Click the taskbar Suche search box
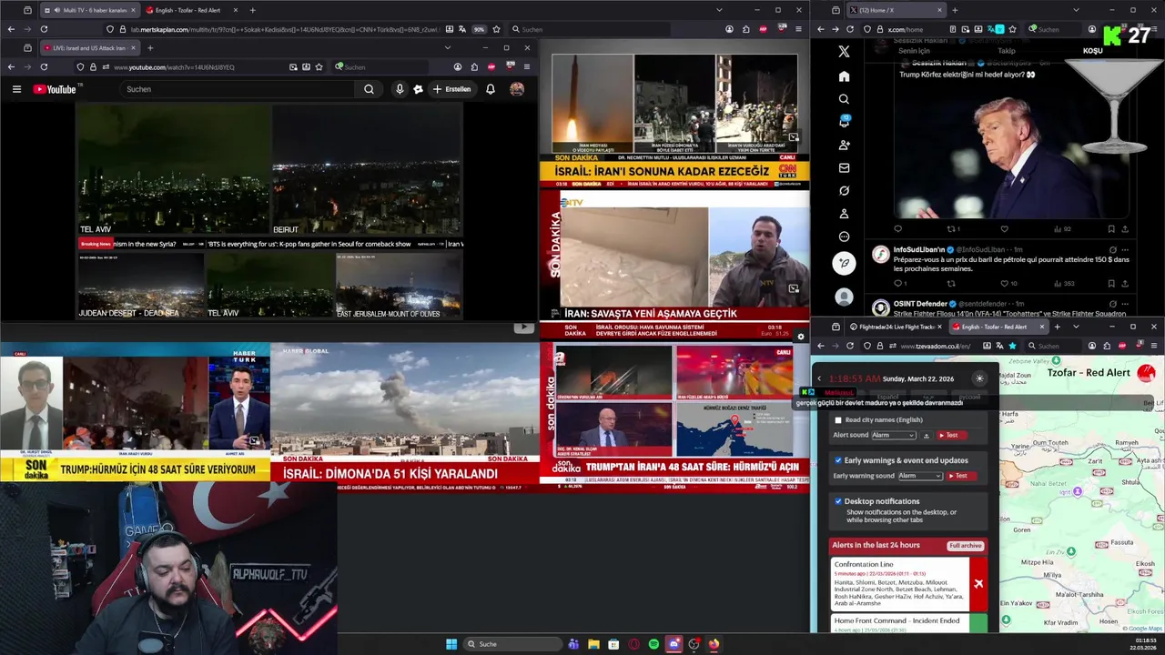Image resolution: width=1165 pixels, height=655 pixels. tap(512, 644)
